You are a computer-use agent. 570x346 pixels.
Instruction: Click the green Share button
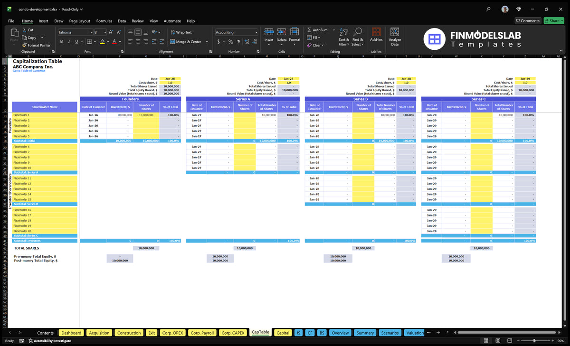[x=554, y=21]
